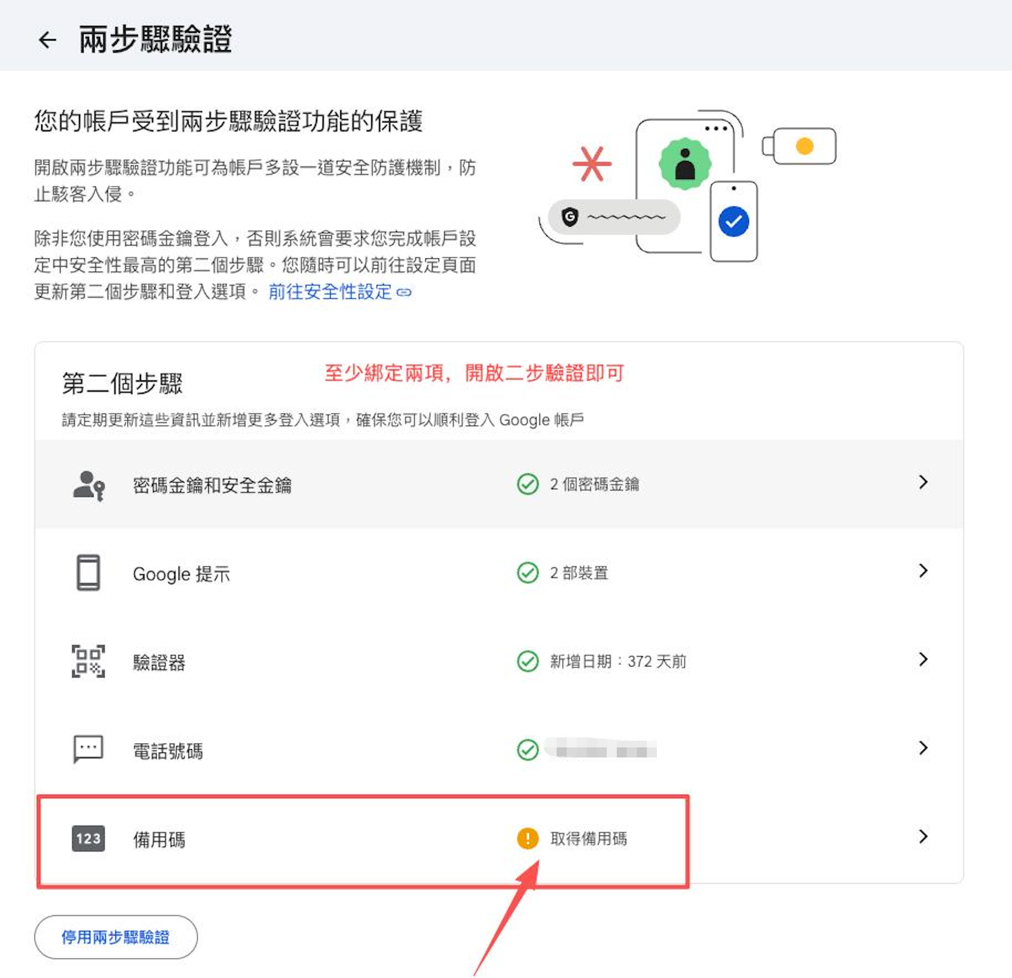
Task: Expand the 電話號碼 row chevron
Action: tap(923, 748)
